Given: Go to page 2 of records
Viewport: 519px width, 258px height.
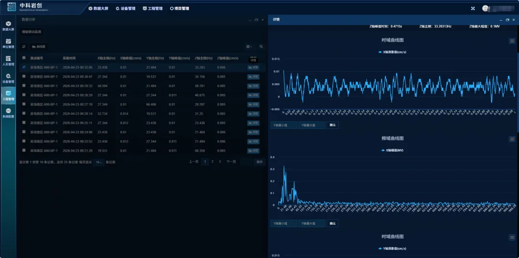Looking at the screenshot, I should coord(212,162).
